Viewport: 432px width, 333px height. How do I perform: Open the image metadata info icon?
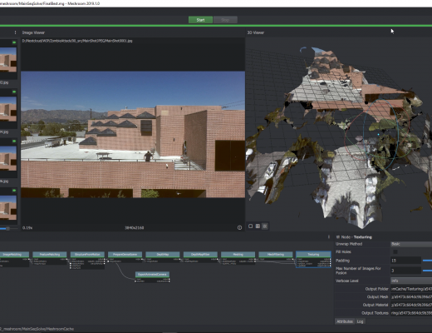point(239,227)
